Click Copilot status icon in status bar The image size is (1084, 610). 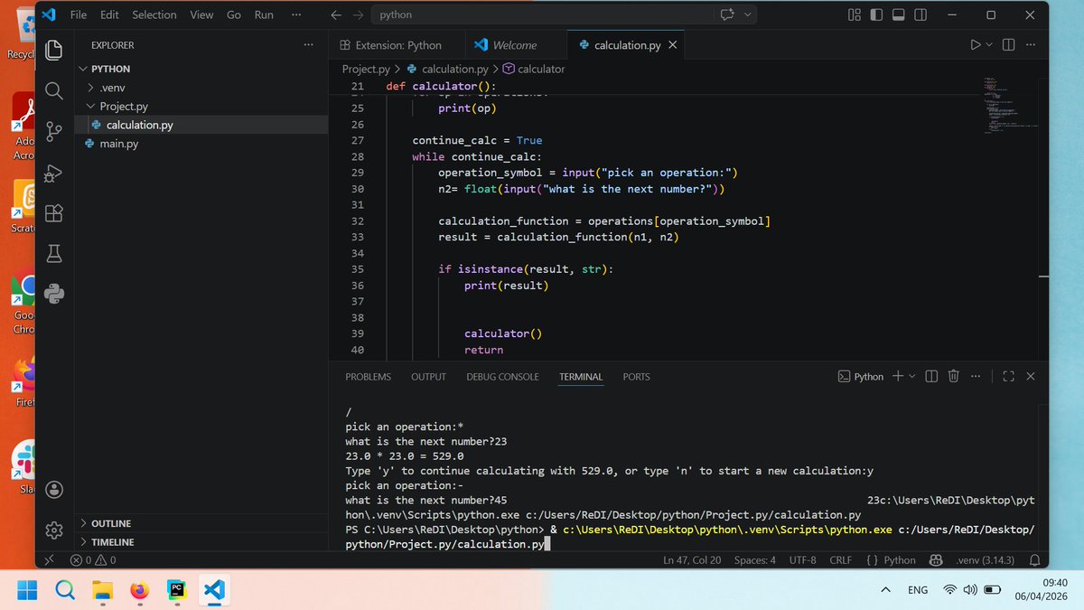[x=937, y=560]
